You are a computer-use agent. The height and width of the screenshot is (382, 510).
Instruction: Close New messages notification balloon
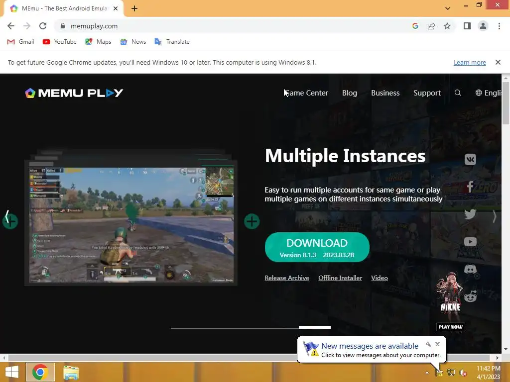click(x=437, y=344)
